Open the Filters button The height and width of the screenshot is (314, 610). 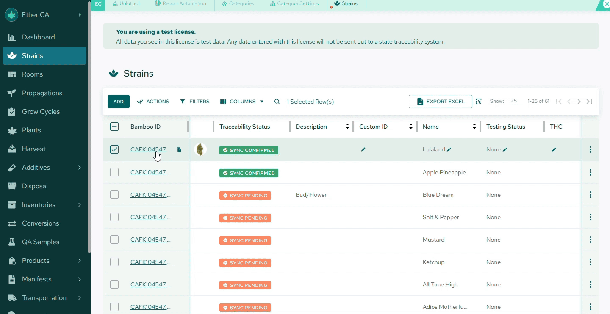195,102
